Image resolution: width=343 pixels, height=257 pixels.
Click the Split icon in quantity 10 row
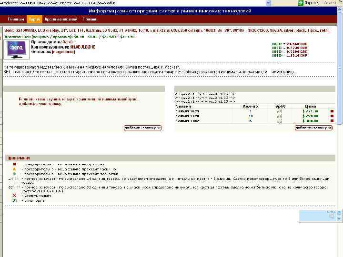[x=279, y=116]
